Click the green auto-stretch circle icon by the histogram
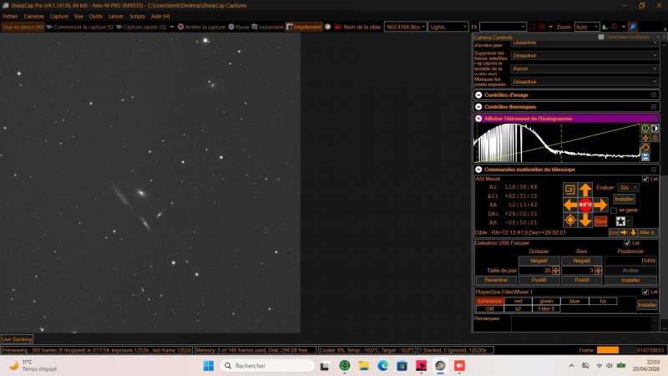Viewport: 668px width, 376px height. pyautogui.click(x=645, y=129)
